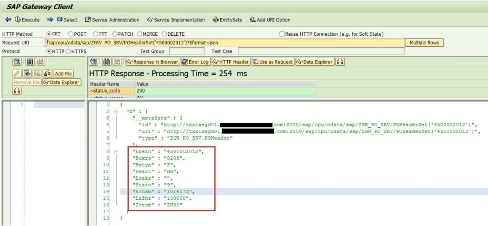Open the Select toolbar option

click(67, 20)
